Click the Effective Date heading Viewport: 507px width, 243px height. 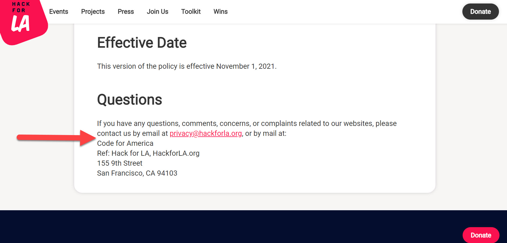tap(142, 43)
